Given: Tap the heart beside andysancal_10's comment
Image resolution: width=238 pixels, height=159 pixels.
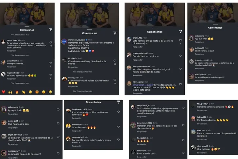Looking at the screenshot, I should click(x=183, y=108).
